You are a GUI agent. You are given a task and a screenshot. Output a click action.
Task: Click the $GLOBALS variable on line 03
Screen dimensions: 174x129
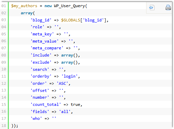pos(71,20)
